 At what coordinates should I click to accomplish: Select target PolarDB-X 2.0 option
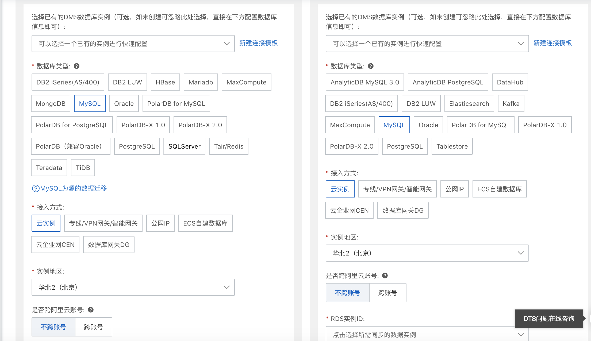[352, 146]
